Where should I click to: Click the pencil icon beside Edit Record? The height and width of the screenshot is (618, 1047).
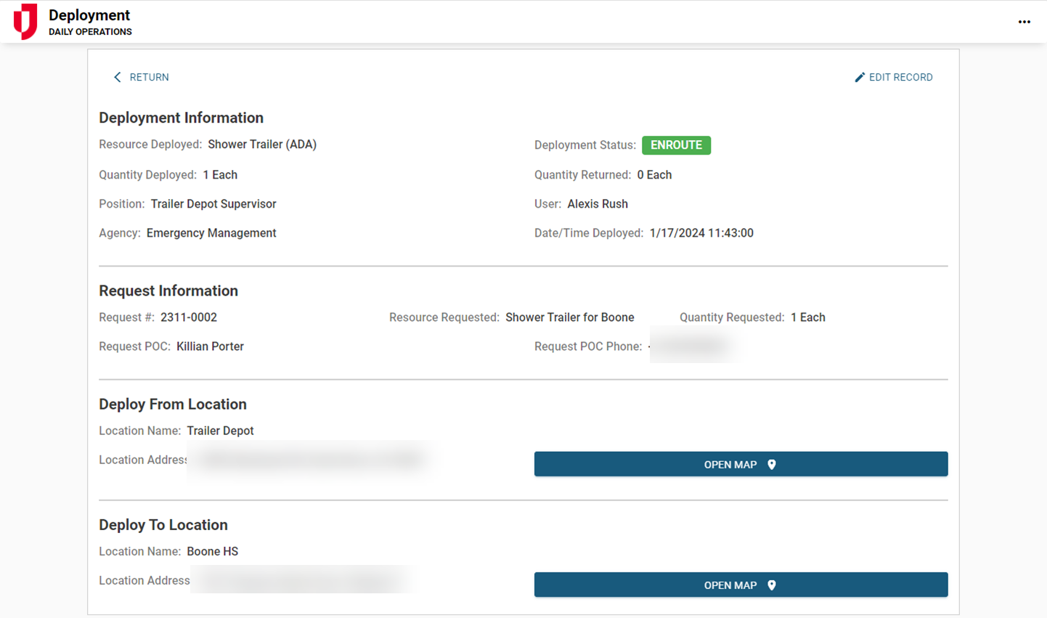click(x=860, y=77)
